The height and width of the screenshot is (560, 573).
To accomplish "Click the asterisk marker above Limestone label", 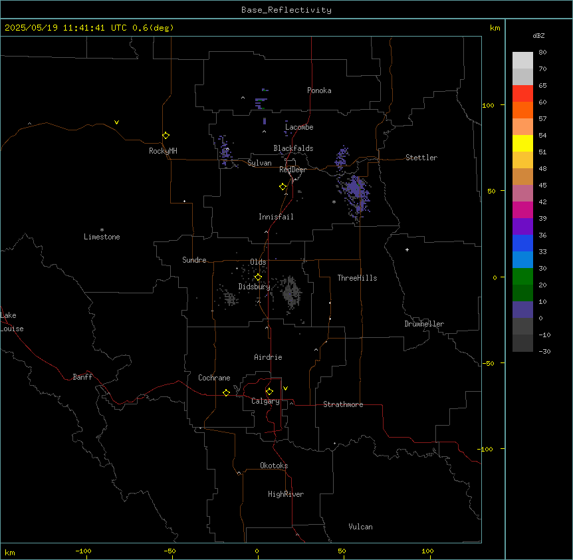I will (102, 229).
